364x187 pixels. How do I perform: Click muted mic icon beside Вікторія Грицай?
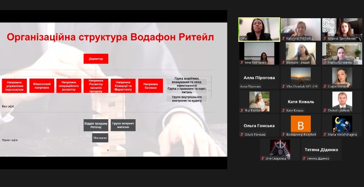point(283,62)
